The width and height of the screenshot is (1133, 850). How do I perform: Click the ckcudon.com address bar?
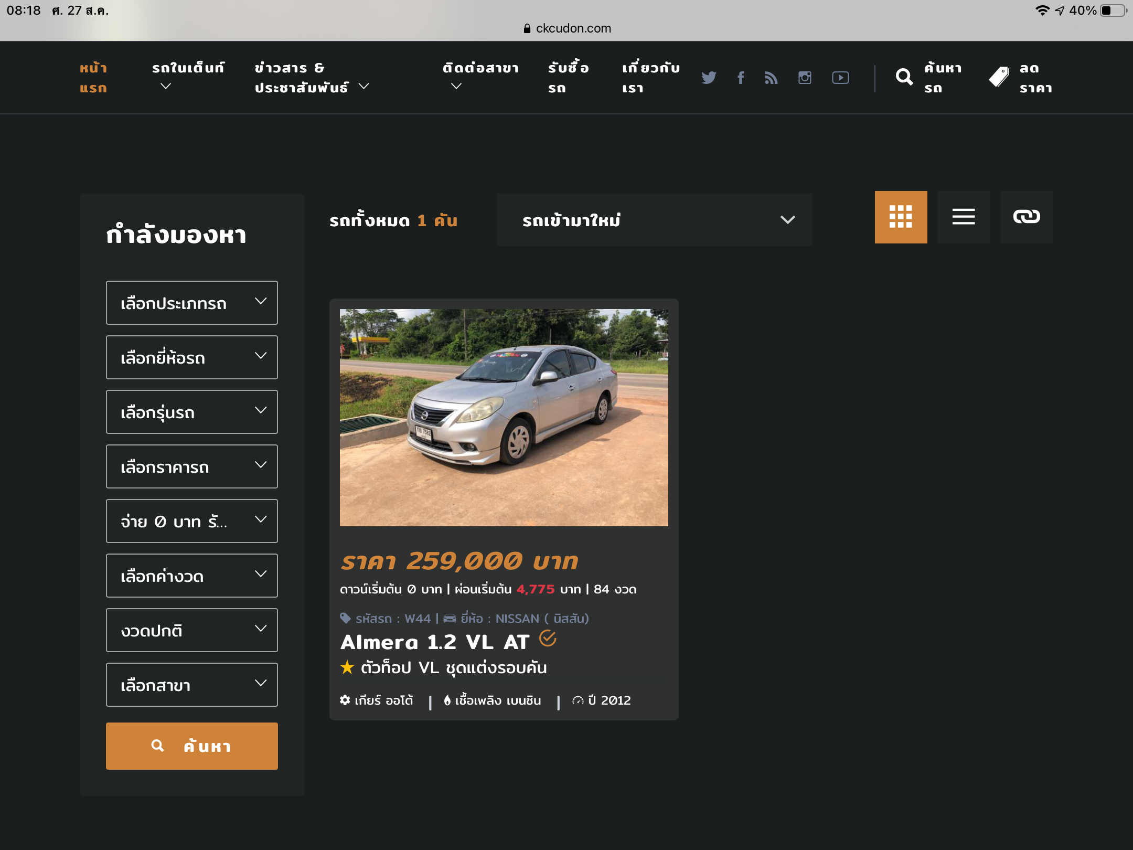[567, 28]
